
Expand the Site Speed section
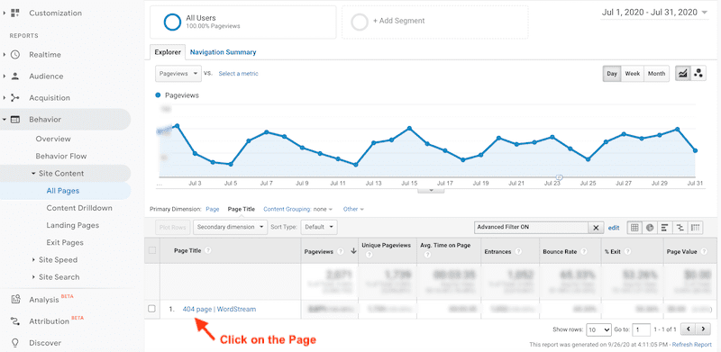(33, 260)
